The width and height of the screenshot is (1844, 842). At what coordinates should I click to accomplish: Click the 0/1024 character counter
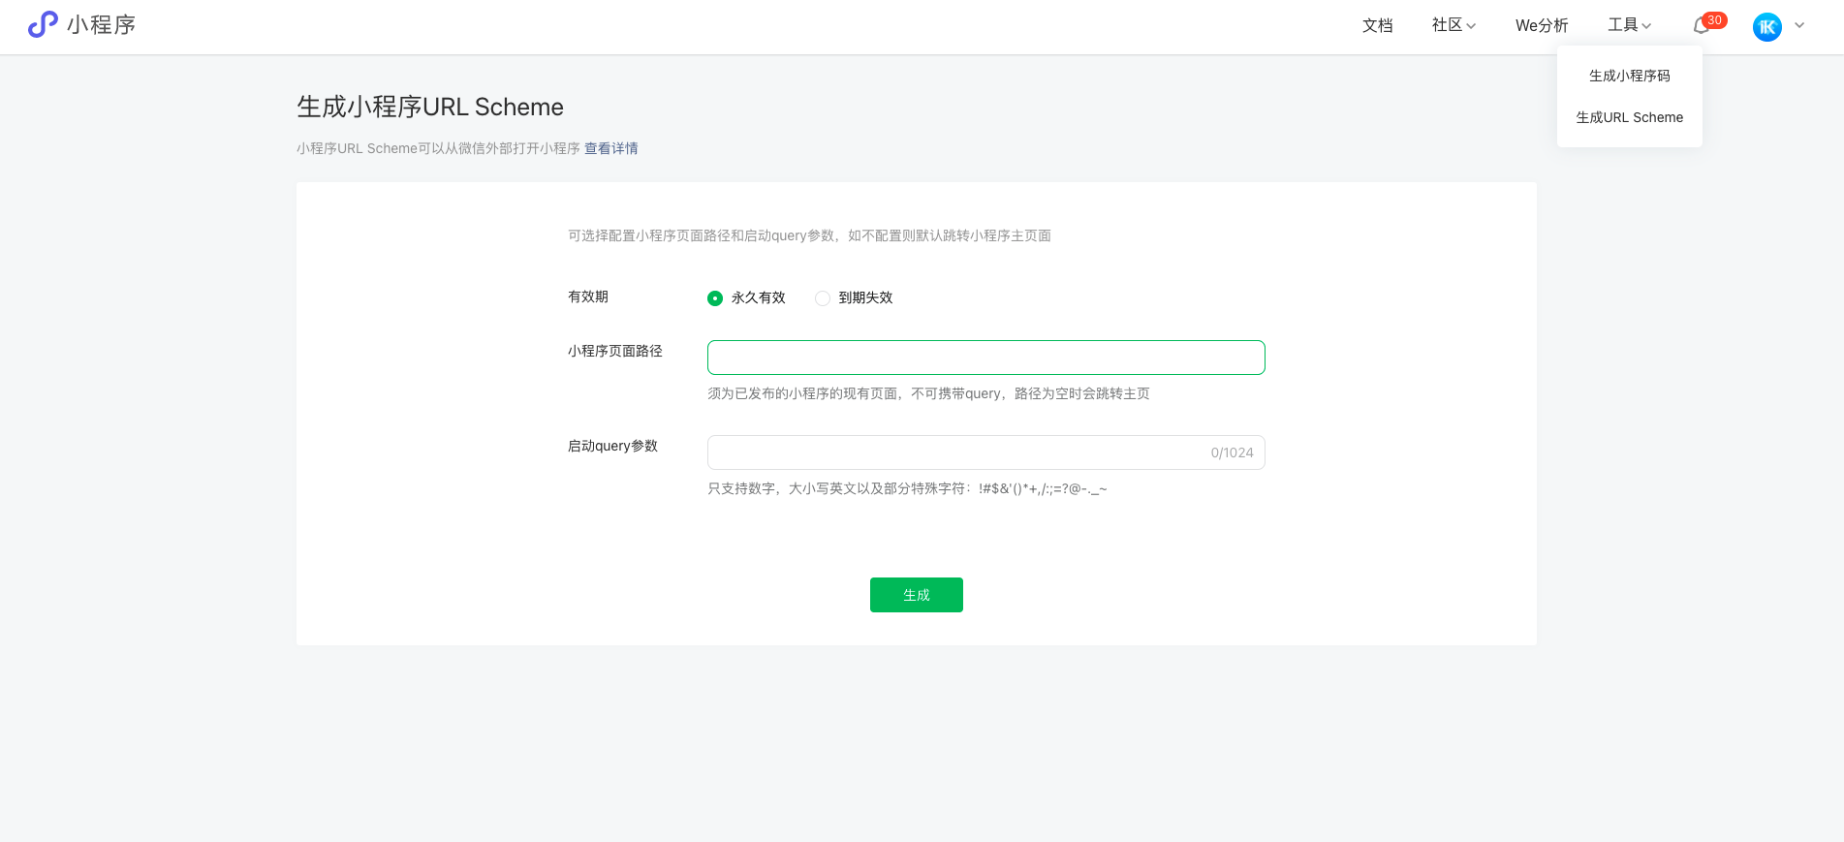1232,452
